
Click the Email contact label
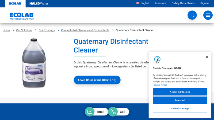(100, 112)
